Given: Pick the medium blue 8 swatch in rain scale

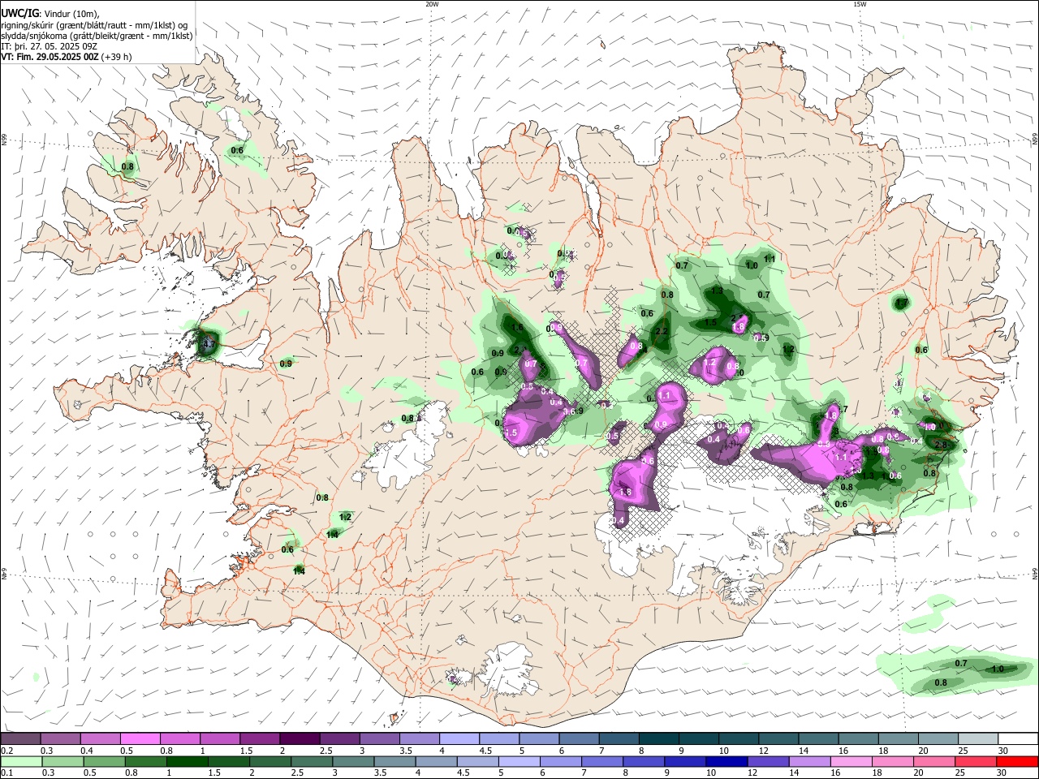Looking at the screenshot, I should click(x=644, y=761).
